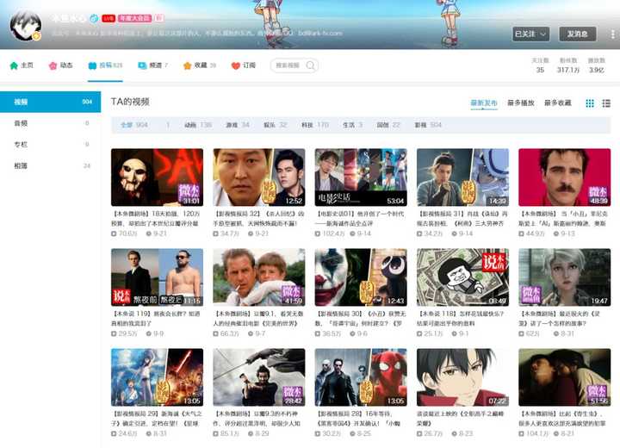Viewport: 620px width, 448px height.
Task: Open the man and boy thumbnail 41:59
Action: click(x=259, y=277)
